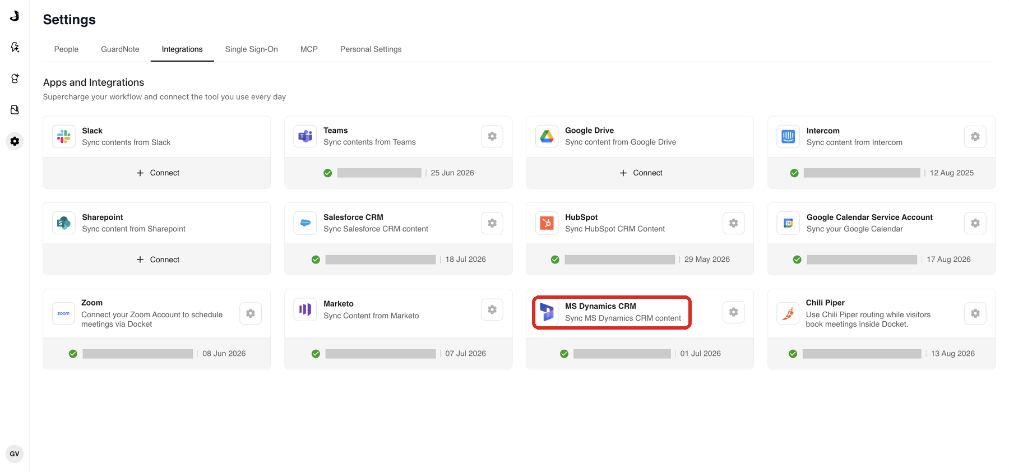This screenshot has width=1009, height=472.
Task: Click the Salesforce CRM logo icon
Action: pos(306,223)
